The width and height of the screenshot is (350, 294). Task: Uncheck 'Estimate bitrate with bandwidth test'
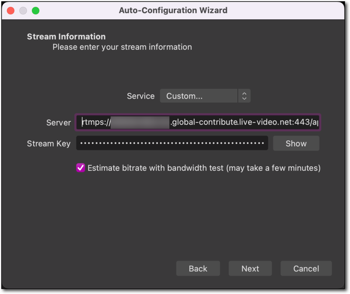81,168
